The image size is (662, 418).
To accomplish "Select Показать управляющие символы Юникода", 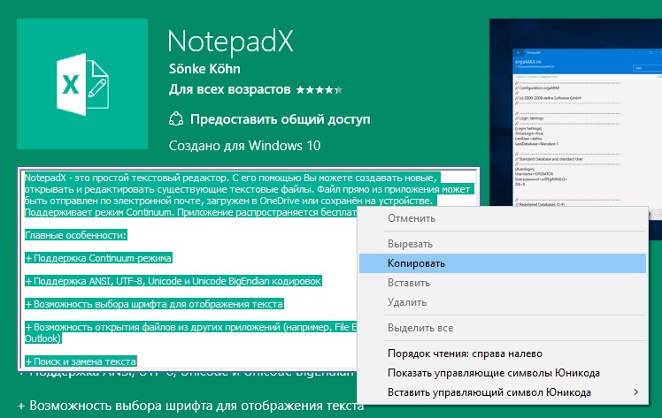I will tap(503, 373).
